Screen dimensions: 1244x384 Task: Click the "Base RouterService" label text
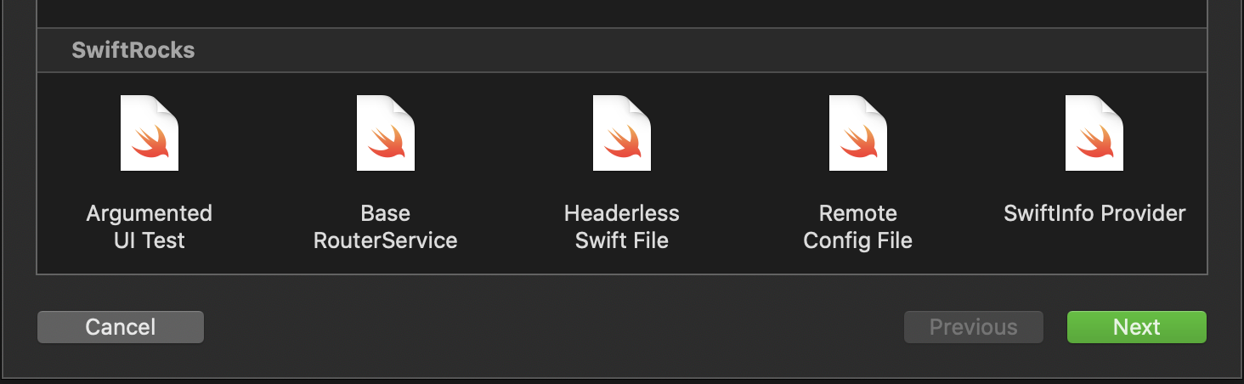click(x=386, y=227)
